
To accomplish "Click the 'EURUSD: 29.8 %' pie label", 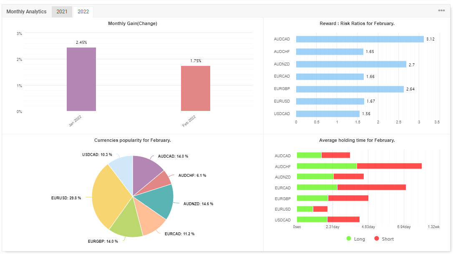I will tap(66, 198).
